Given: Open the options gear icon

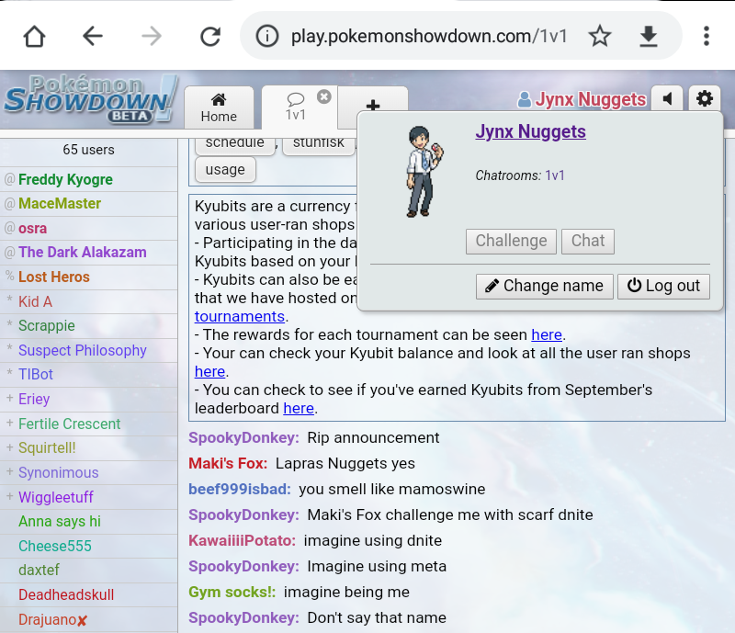Looking at the screenshot, I should [x=704, y=99].
